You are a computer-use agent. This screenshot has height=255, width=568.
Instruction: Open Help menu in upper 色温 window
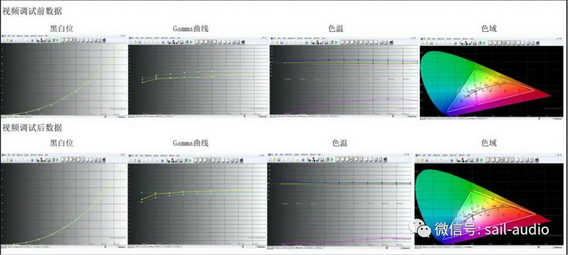(323, 38)
